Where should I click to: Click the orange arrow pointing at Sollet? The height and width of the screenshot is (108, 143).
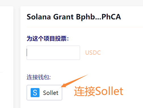tap(74, 81)
